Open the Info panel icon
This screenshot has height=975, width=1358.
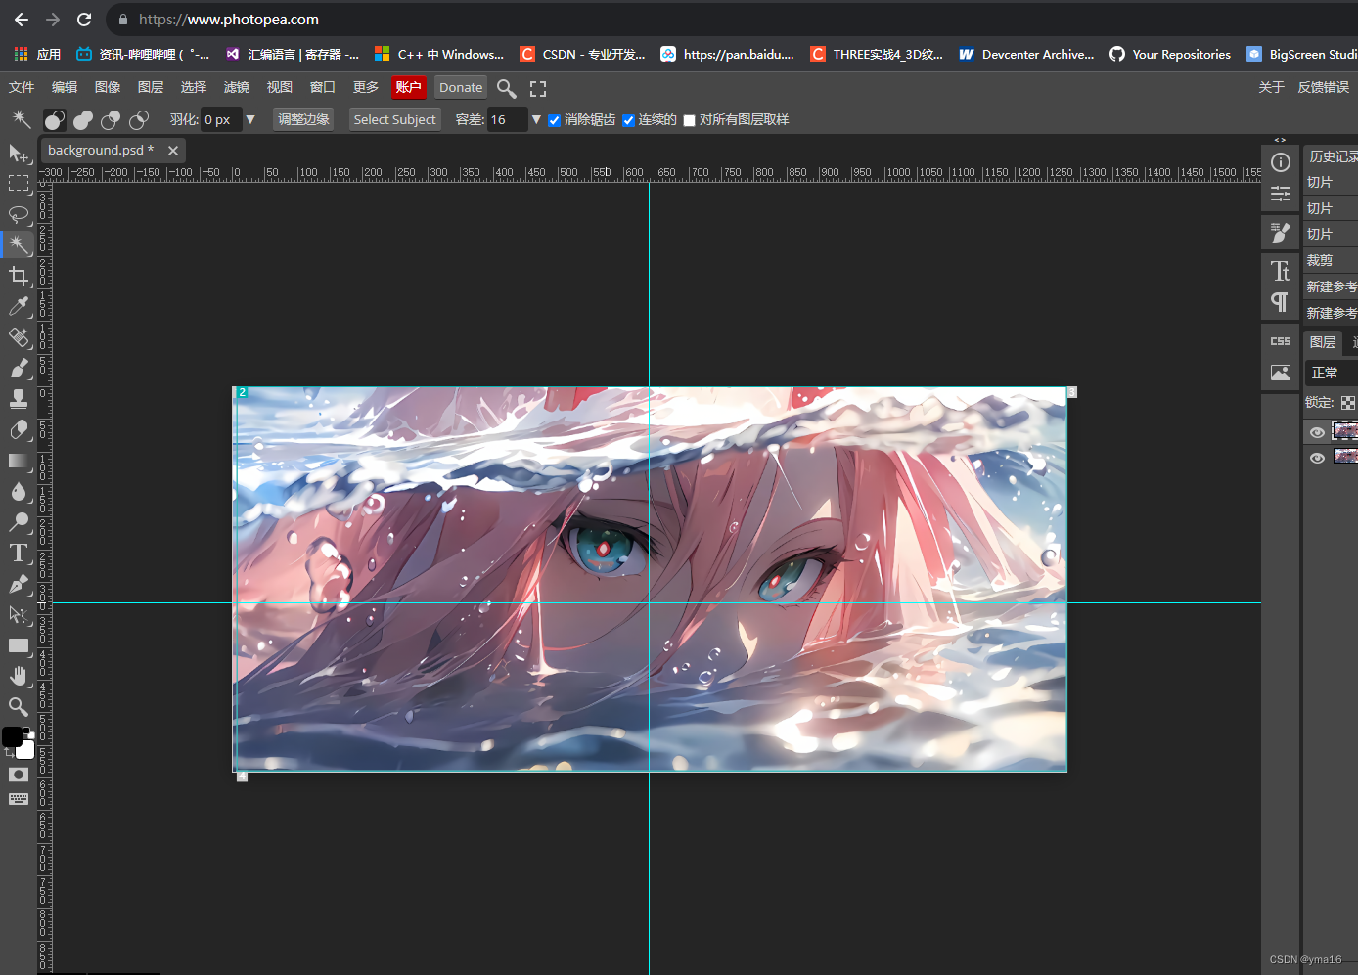click(1281, 162)
